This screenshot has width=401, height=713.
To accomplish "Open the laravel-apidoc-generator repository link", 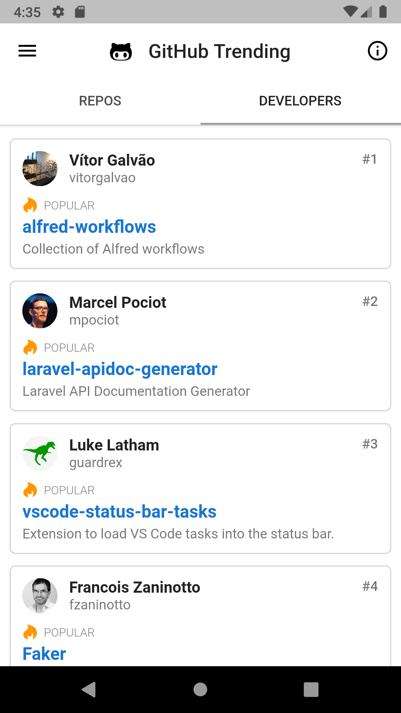I will [120, 369].
